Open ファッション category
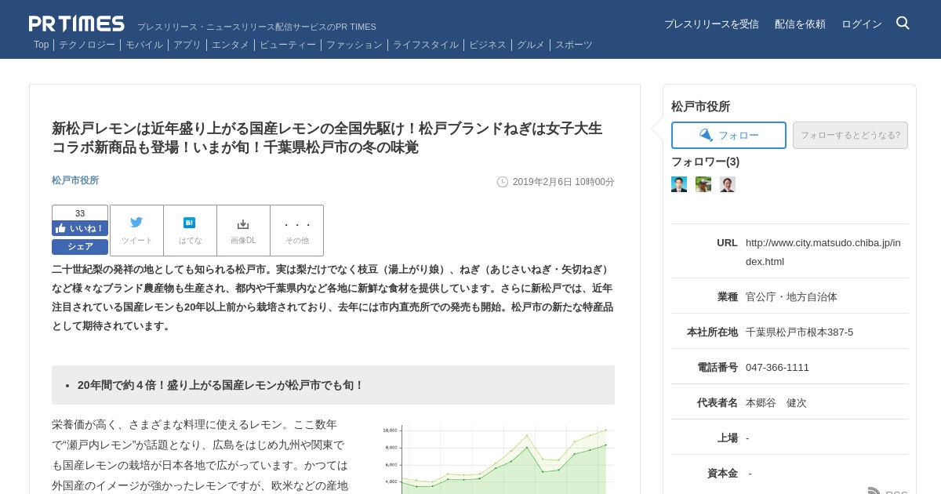 tap(354, 45)
